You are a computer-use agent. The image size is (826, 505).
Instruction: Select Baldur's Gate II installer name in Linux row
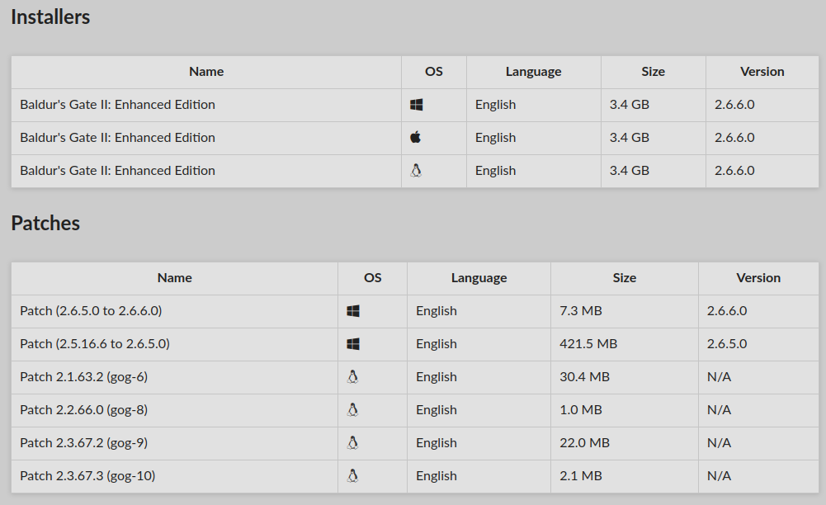pos(117,171)
